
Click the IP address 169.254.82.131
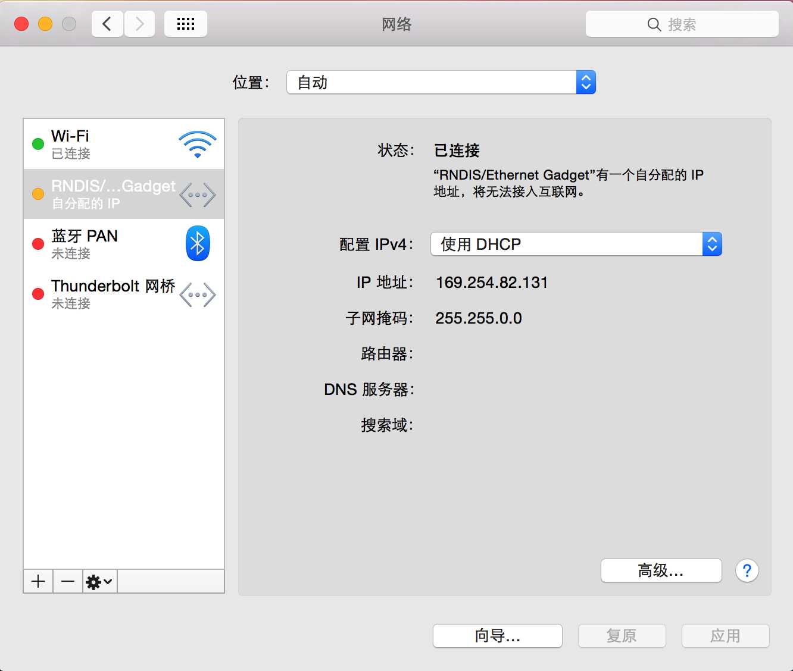coord(492,282)
